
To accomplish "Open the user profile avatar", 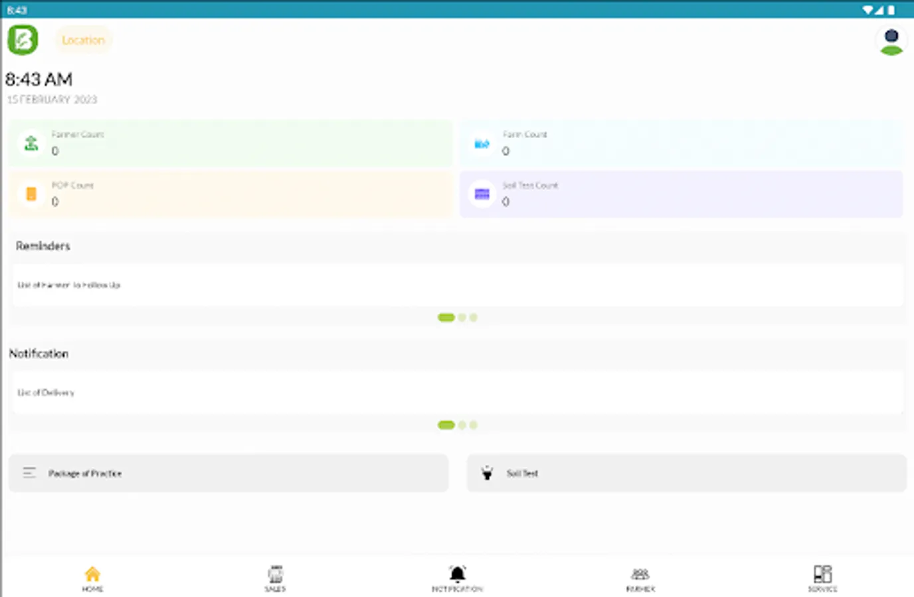I will [x=891, y=41].
